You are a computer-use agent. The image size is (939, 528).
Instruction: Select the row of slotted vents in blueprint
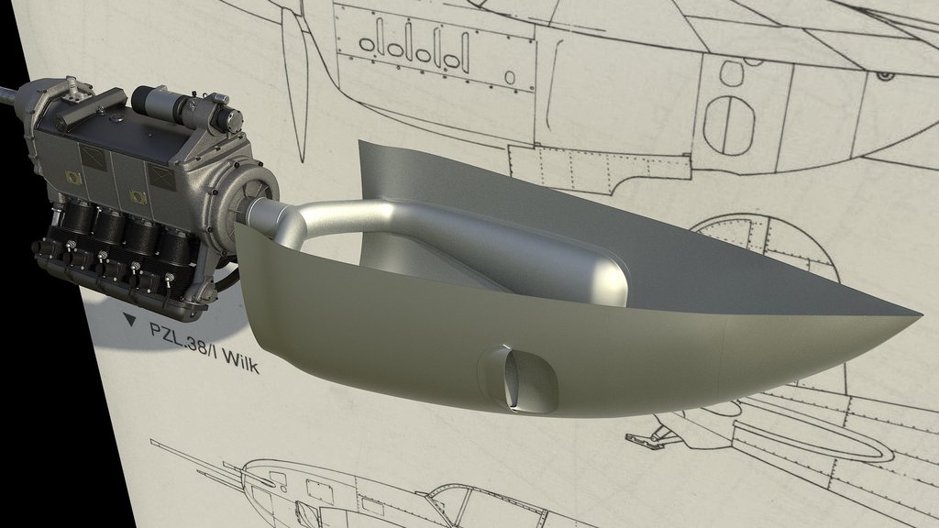414,46
